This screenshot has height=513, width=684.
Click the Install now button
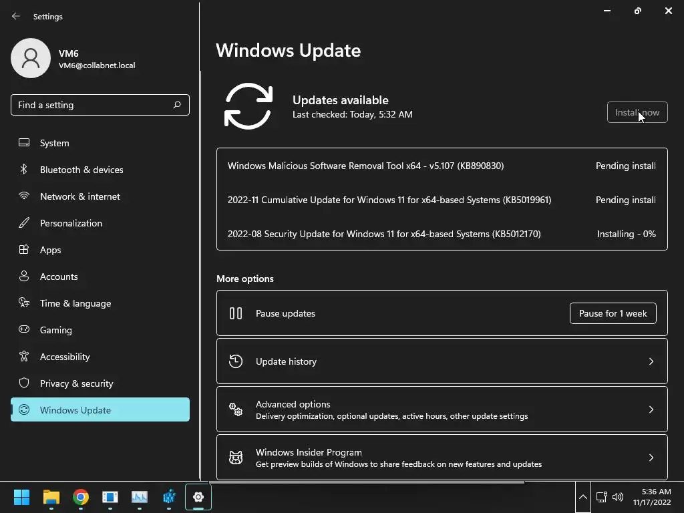(637, 112)
